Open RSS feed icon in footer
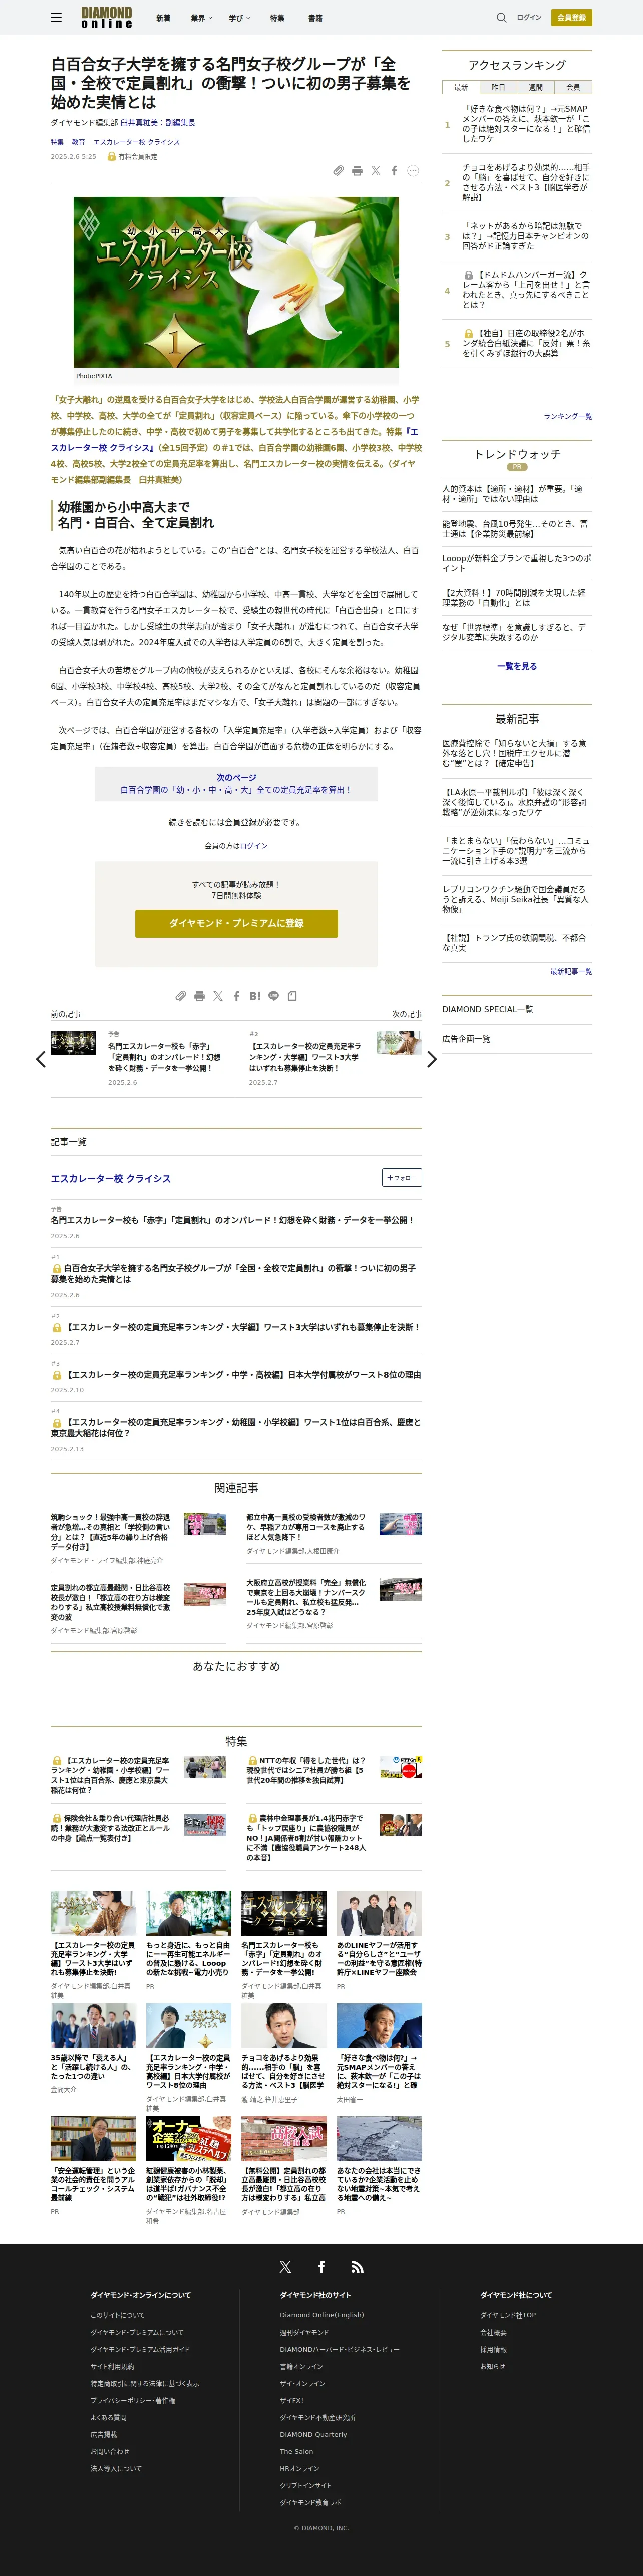The height and width of the screenshot is (2576, 643). (357, 2267)
